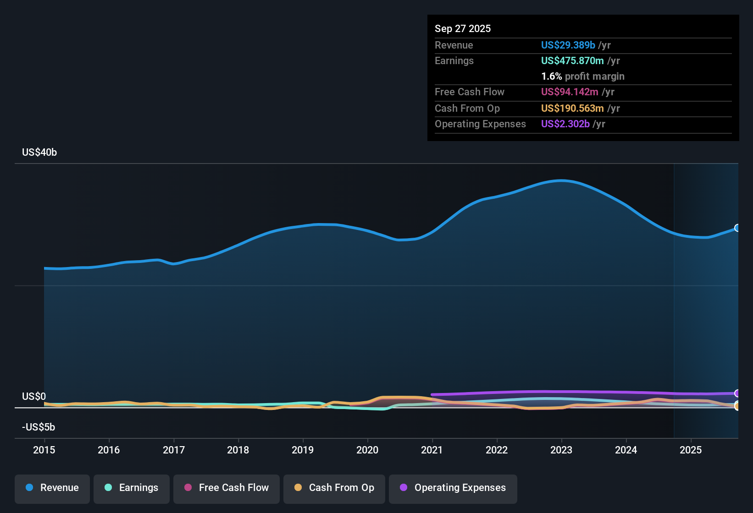Click the Sep 27 2025 tooltip header
The image size is (753, 513).
(x=463, y=28)
